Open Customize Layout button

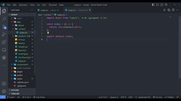[166, 5]
